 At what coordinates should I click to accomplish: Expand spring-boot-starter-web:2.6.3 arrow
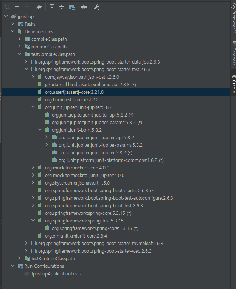26,251
